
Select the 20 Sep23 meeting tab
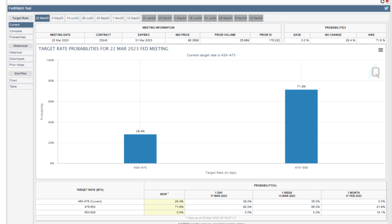(x=102, y=18)
